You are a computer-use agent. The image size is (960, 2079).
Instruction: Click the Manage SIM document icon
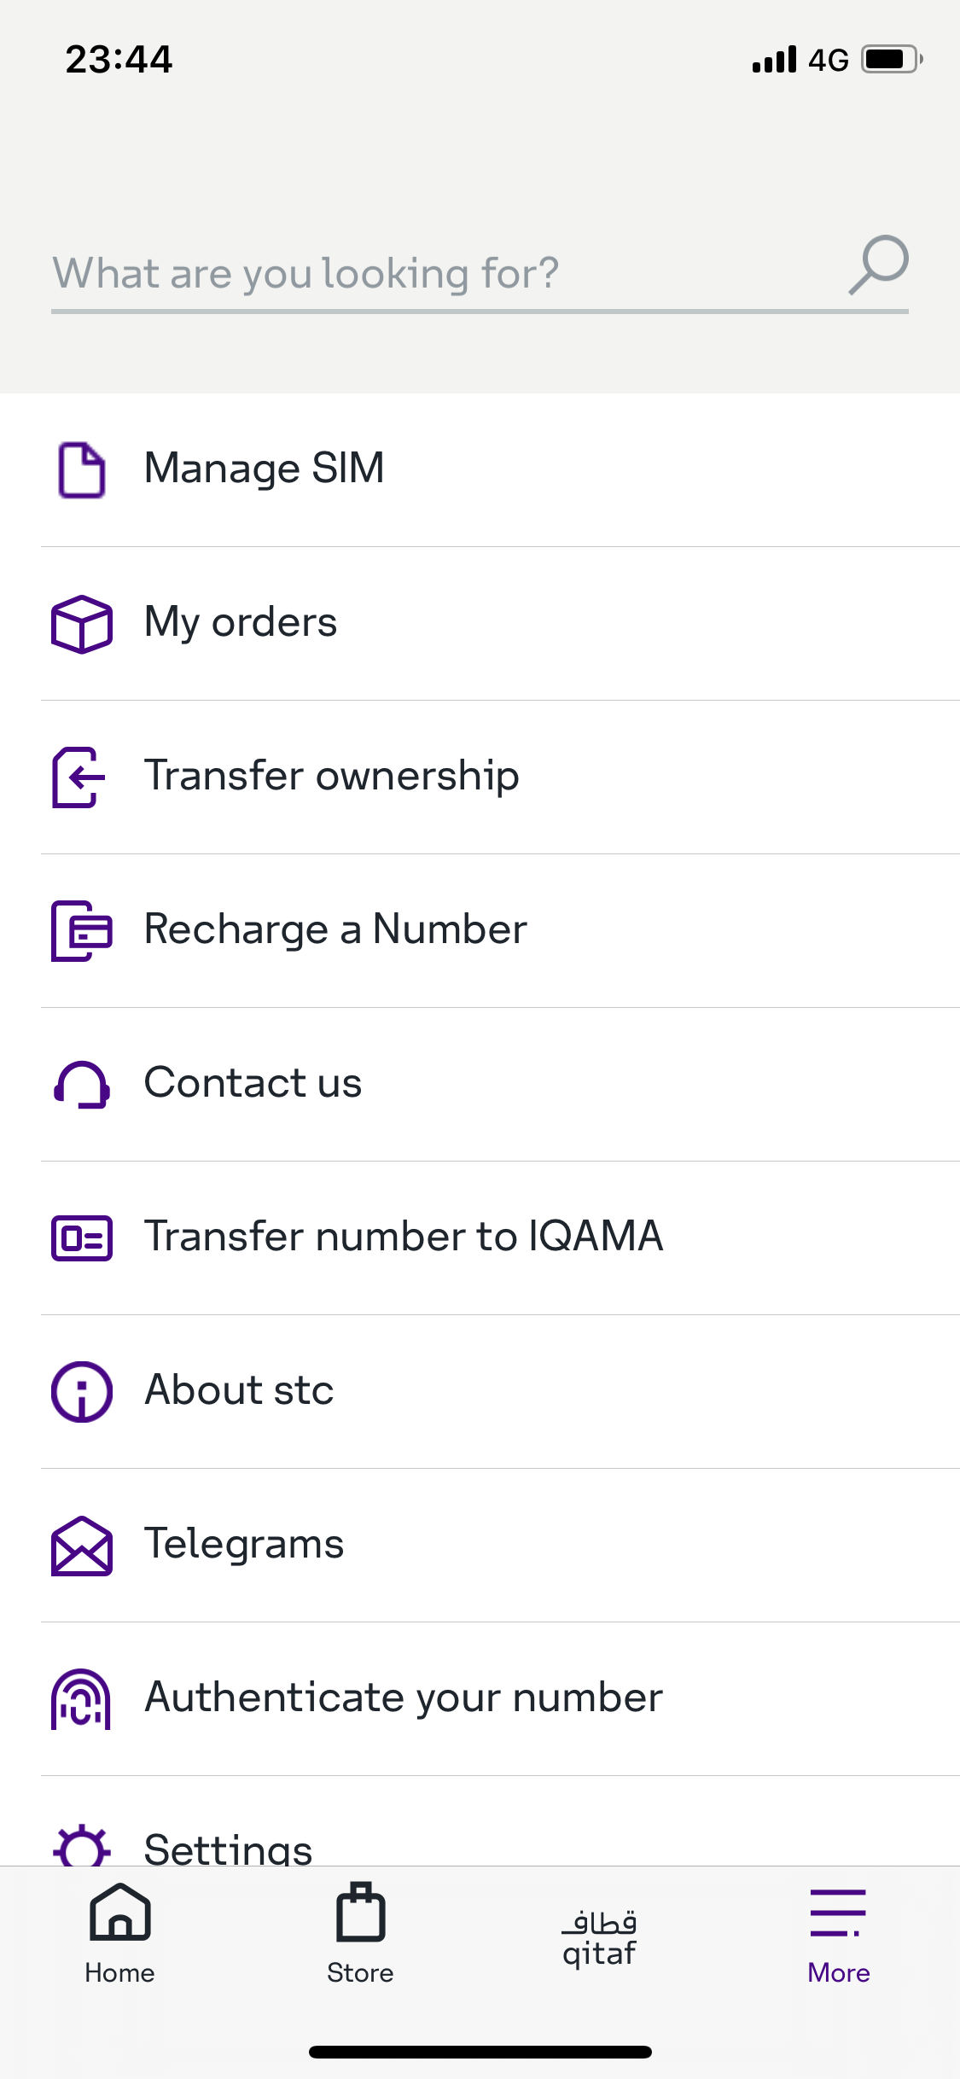tap(81, 469)
